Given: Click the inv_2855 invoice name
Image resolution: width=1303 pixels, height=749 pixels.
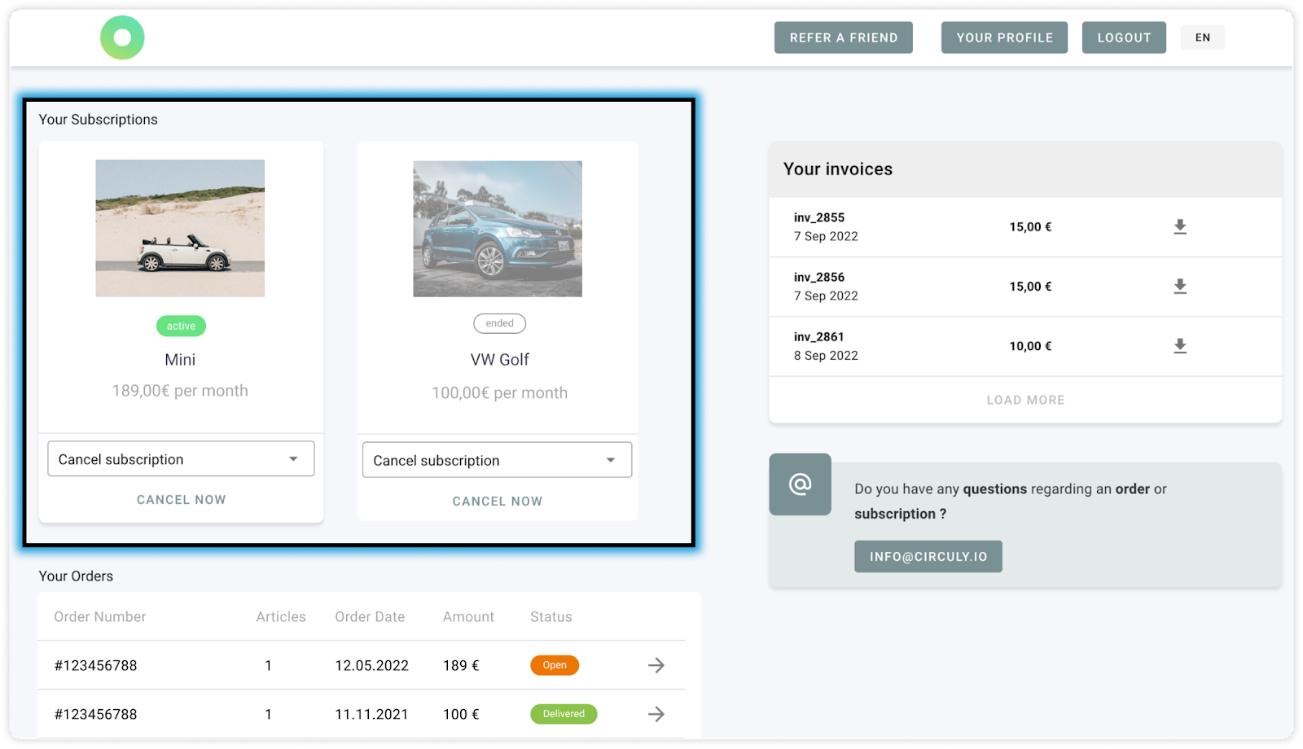Looking at the screenshot, I should (819, 217).
